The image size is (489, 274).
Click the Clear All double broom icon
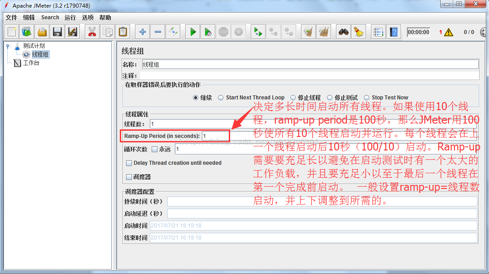324,32
